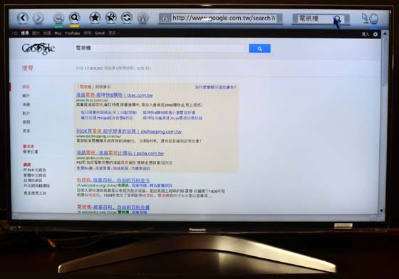
Task: Select 新聞 in the left sidebar
Action: [26, 122]
